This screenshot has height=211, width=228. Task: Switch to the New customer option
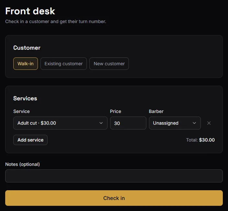click(x=109, y=64)
